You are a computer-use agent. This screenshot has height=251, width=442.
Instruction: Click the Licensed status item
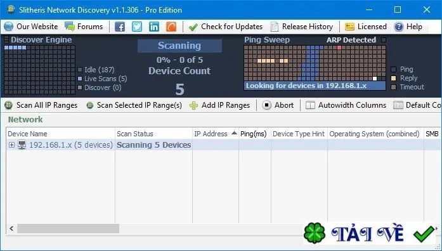coord(366,27)
